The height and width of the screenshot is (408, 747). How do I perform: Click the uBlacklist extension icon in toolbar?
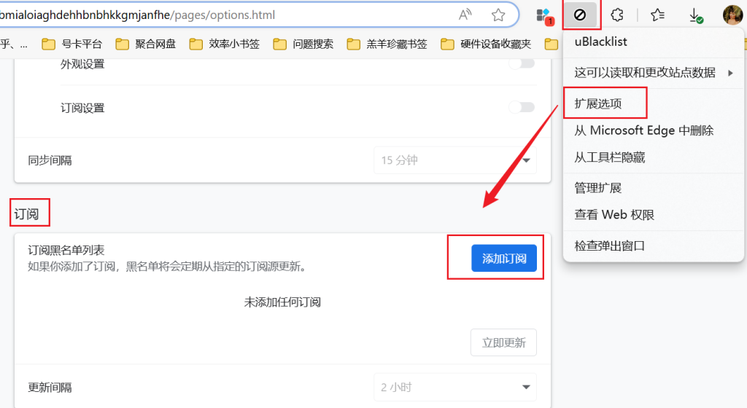(x=580, y=15)
